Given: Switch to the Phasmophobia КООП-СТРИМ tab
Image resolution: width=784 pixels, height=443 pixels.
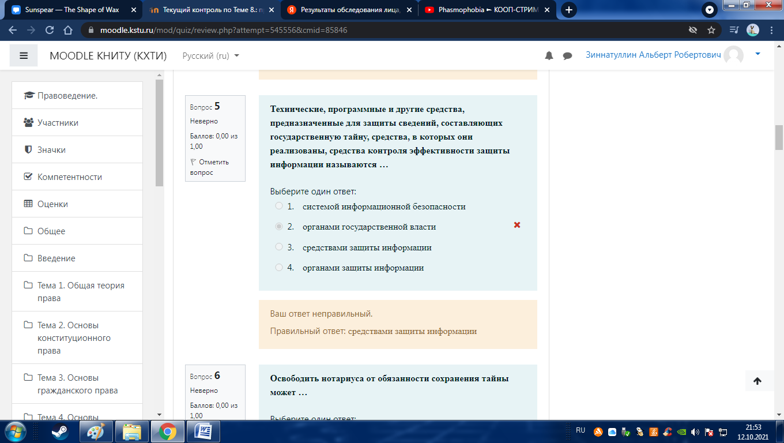Looking at the screenshot, I should pyautogui.click(x=487, y=10).
